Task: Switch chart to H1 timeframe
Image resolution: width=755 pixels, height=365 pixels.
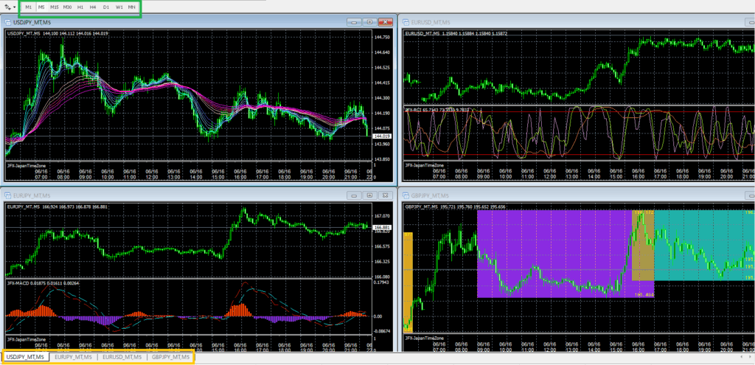Action: coord(80,7)
